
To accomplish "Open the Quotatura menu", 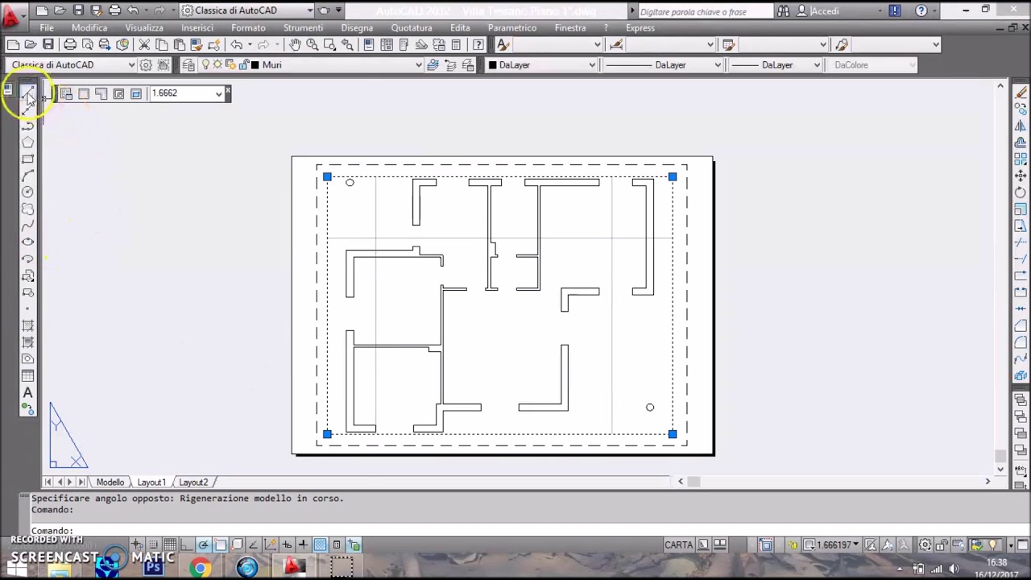I will [x=412, y=27].
